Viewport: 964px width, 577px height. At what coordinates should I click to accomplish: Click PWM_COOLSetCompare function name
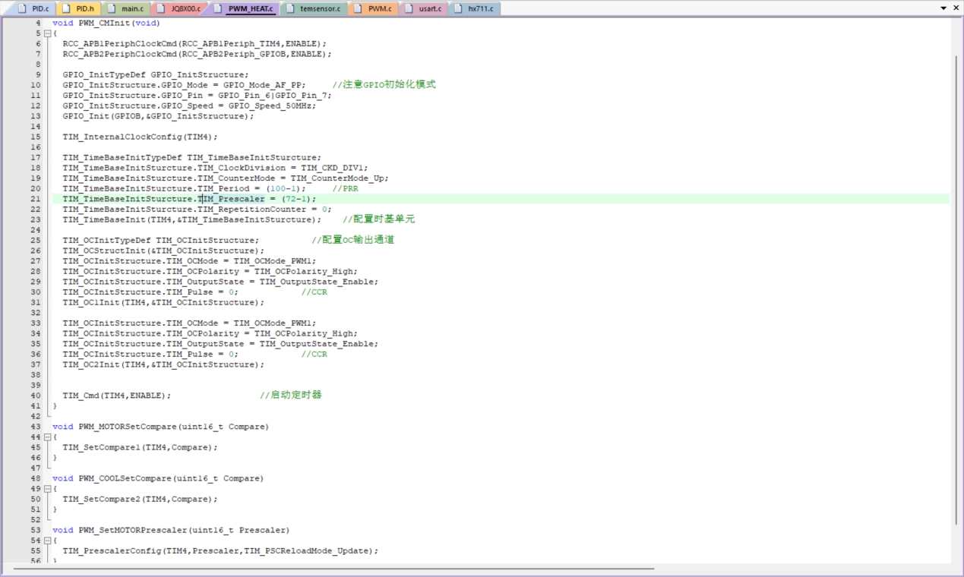(125, 479)
